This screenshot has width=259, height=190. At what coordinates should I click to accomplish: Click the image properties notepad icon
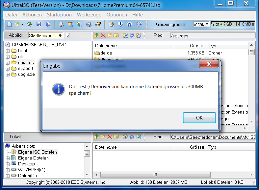pyautogui.click(x=111, y=24)
